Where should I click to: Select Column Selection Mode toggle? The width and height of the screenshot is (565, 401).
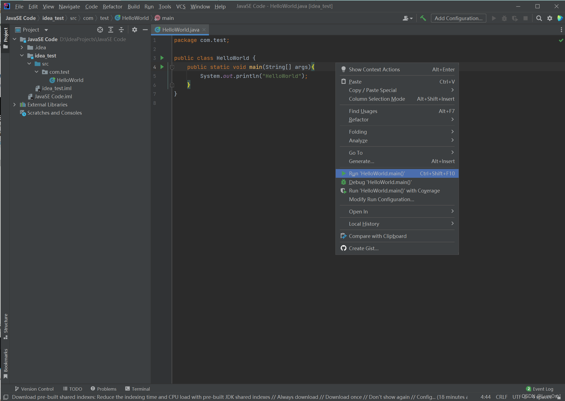click(376, 99)
